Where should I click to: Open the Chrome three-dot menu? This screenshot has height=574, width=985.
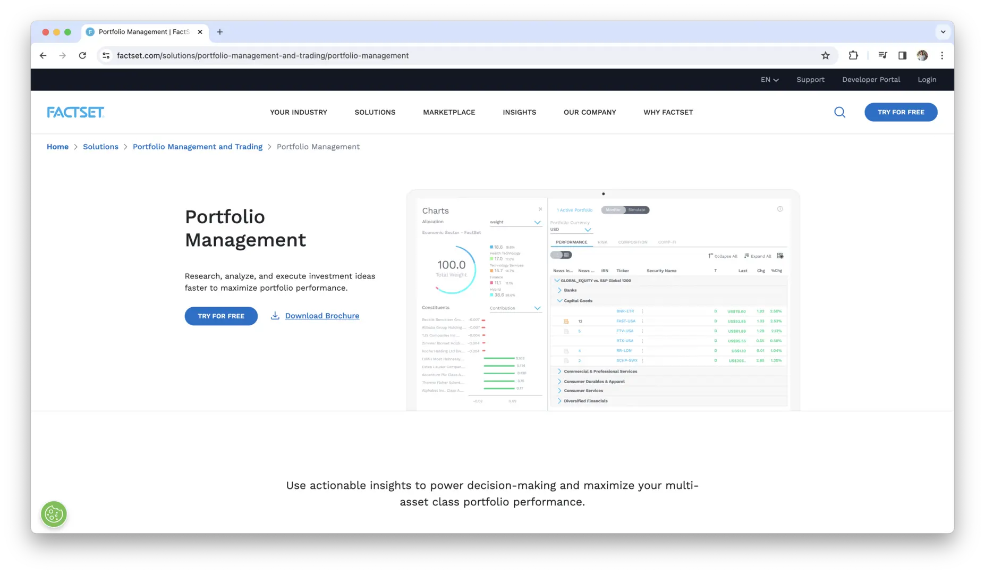click(x=942, y=55)
